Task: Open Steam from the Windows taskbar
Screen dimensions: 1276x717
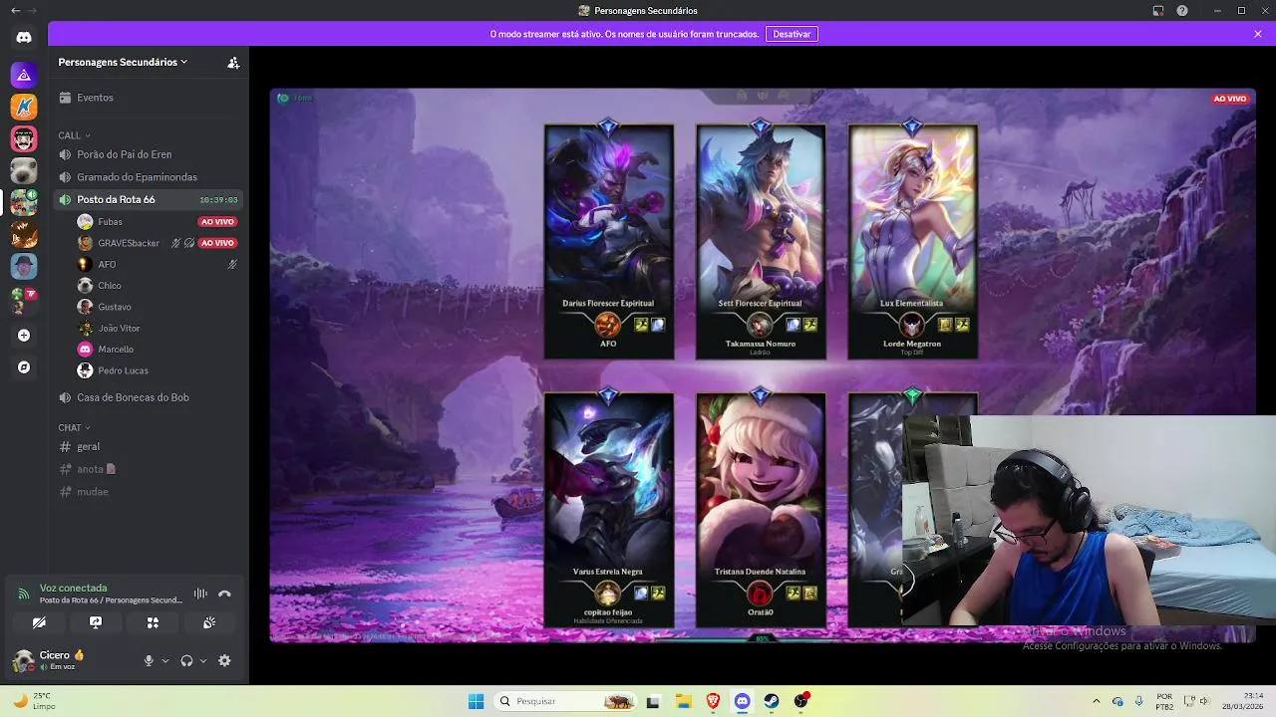Action: [772, 701]
